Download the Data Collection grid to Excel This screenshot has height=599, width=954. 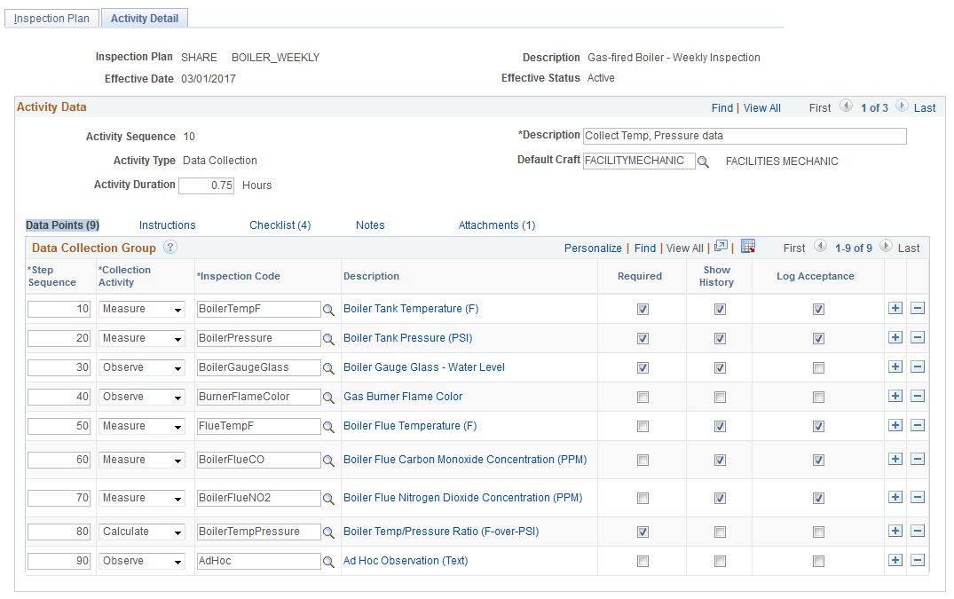tap(748, 248)
